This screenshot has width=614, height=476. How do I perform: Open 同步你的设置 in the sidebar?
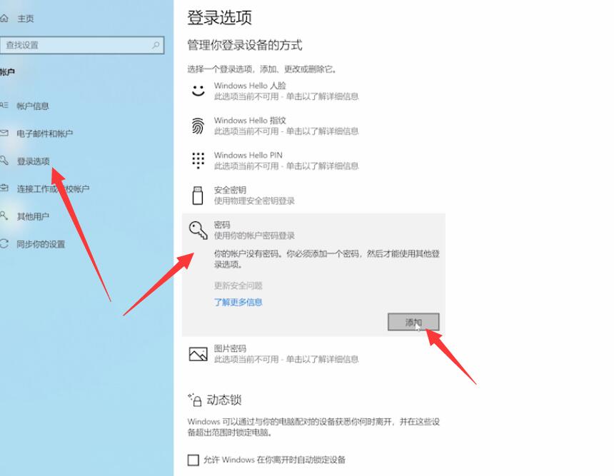41,244
